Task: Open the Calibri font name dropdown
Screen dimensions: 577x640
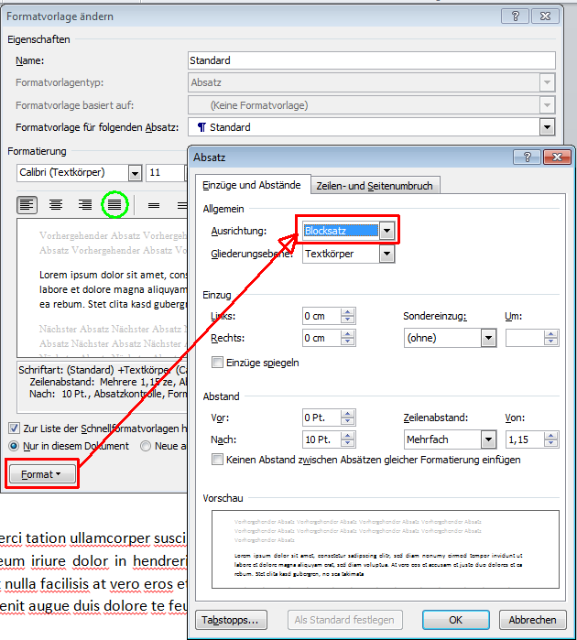Action: click(135, 173)
